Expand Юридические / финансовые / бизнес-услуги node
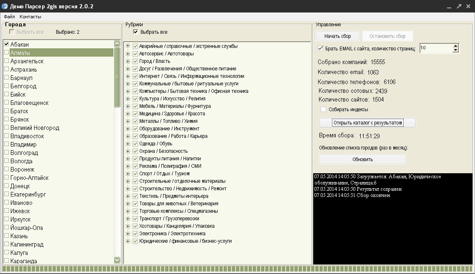 tap(128, 241)
